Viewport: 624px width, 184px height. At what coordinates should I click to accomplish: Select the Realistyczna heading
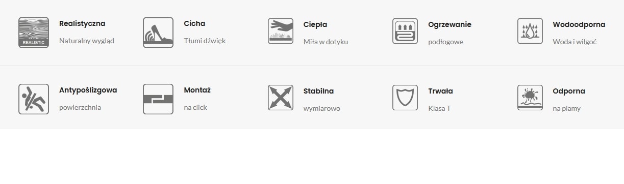tap(82, 23)
